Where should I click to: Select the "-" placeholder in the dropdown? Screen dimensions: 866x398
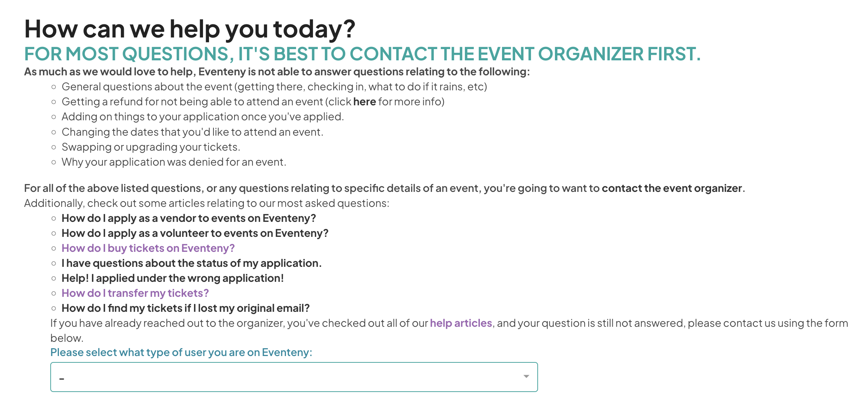[x=62, y=379]
